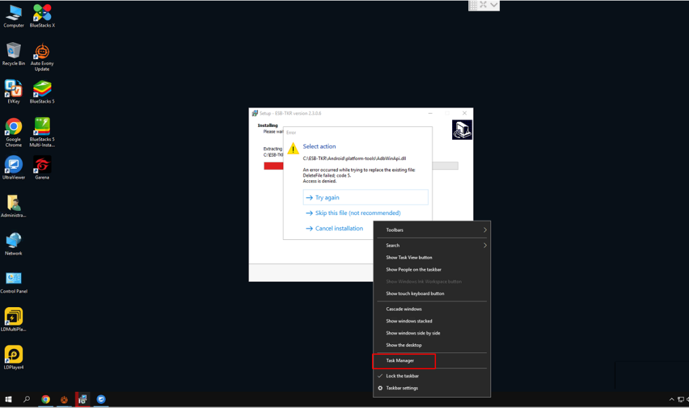The width and height of the screenshot is (689, 408).
Task: Click the Garena desktop shortcut
Action: tap(42, 167)
